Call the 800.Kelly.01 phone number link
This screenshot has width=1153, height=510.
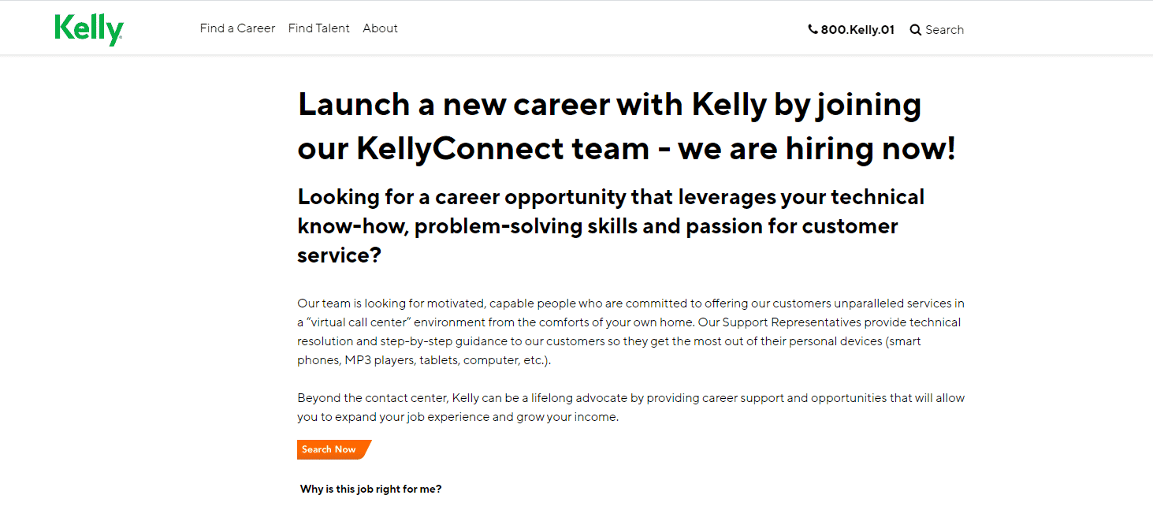coord(857,30)
